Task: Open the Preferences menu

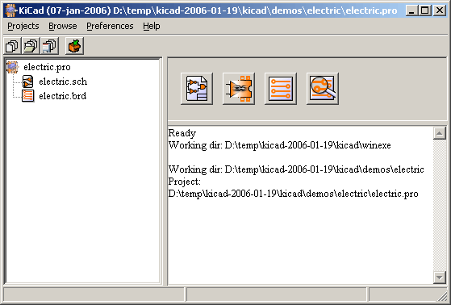Action: coord(110,26)
